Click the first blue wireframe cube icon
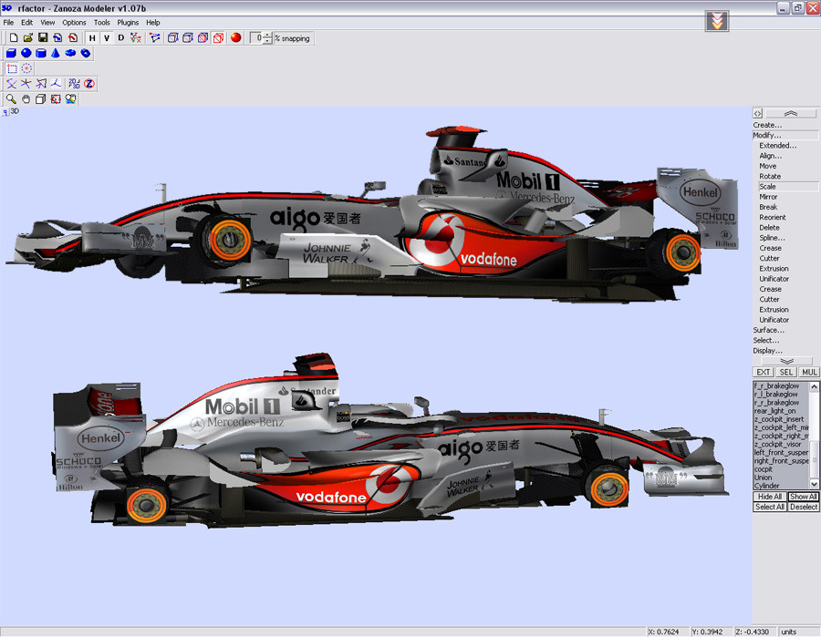Screen dimensions: 821x637 [172, 37]
